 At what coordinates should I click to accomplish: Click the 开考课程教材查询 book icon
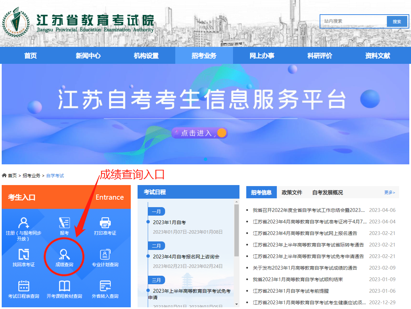point(64,286)
